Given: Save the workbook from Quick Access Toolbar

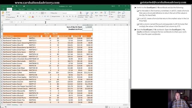Looking at the screenshot, I should [x=13, y=6].
